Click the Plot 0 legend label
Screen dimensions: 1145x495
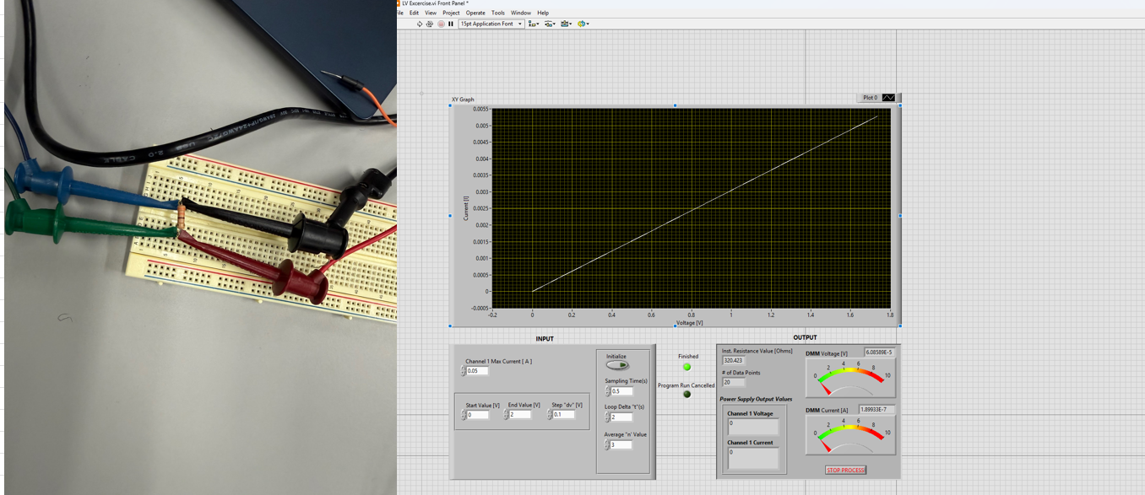point(870,98)
